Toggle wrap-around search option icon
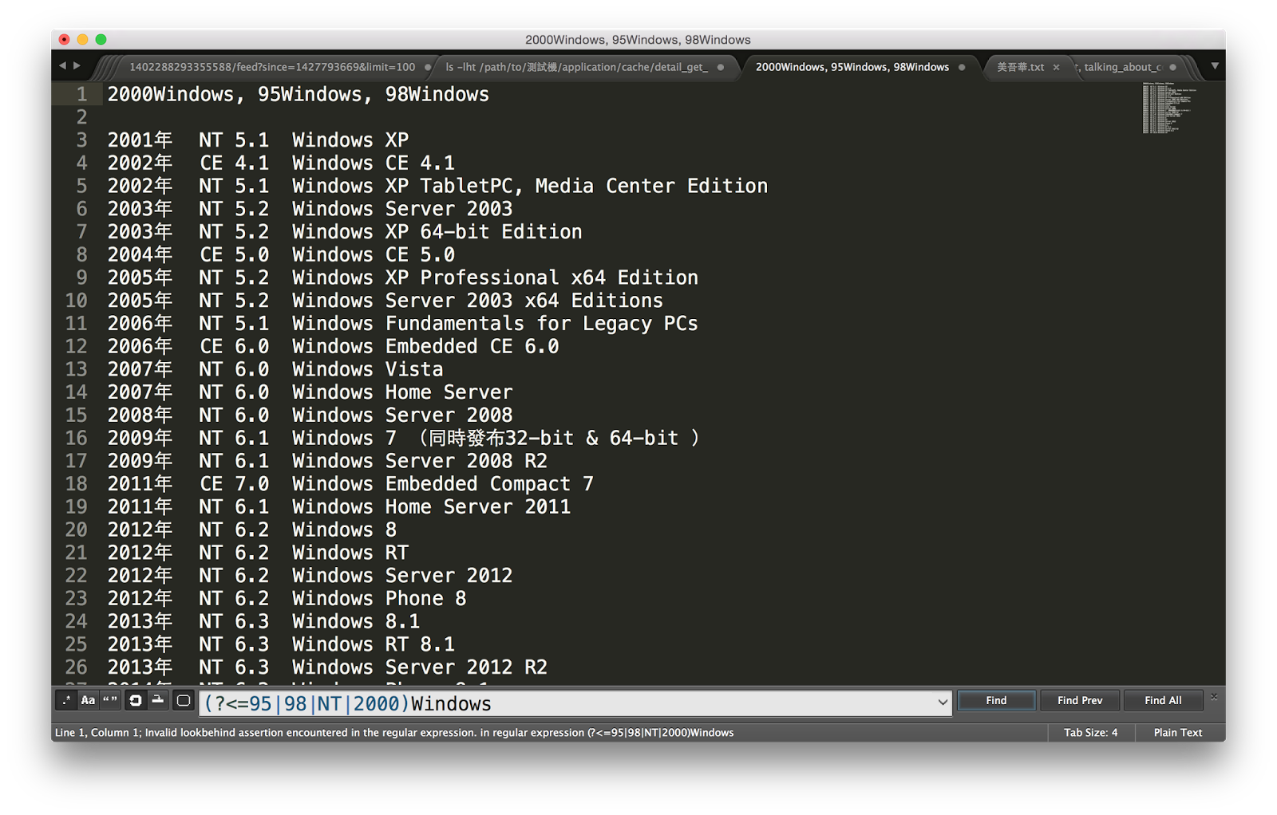The width and height of the screenshot is (1277, 815). (136, 700)
